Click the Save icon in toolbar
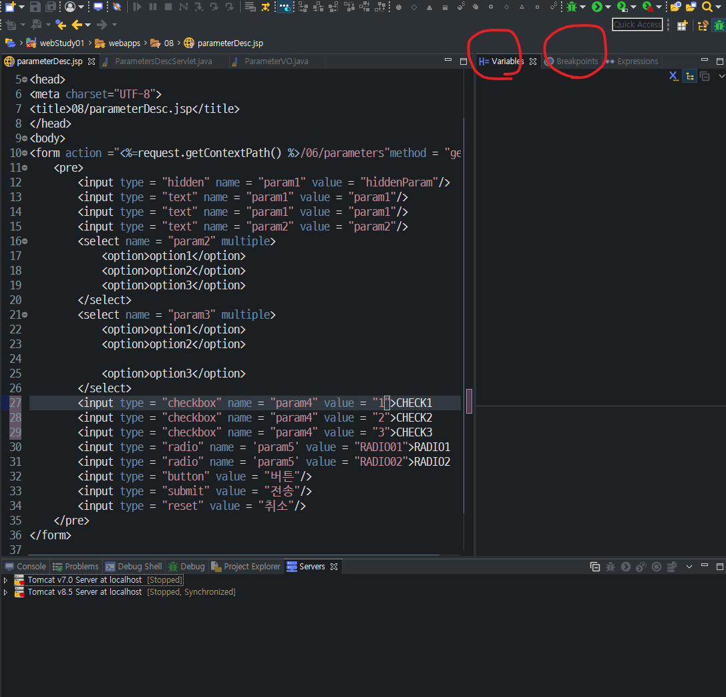 35,7
